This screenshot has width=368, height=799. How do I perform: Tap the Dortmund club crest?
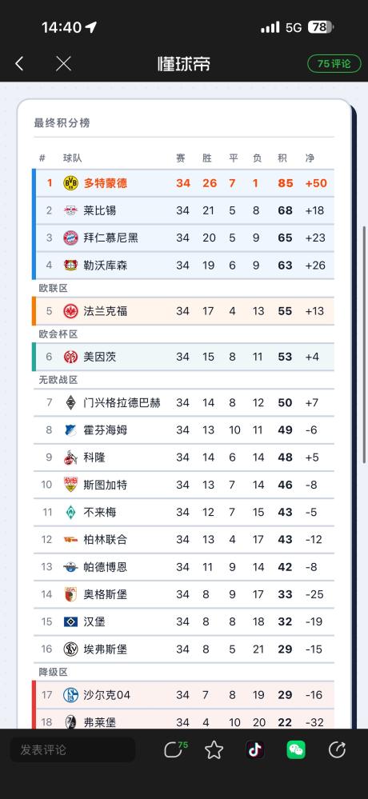(x=70, y=183)
